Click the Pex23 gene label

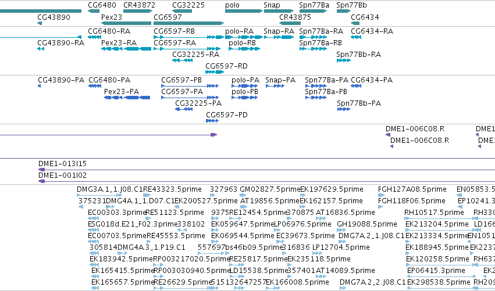(x=112, y=17)
